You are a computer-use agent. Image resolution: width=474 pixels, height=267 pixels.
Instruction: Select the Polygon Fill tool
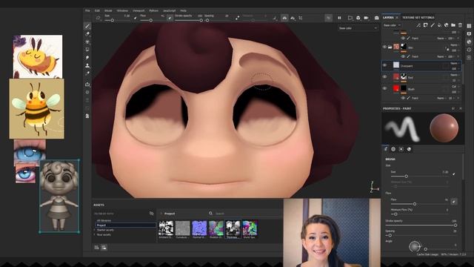[x=87, y=50]
